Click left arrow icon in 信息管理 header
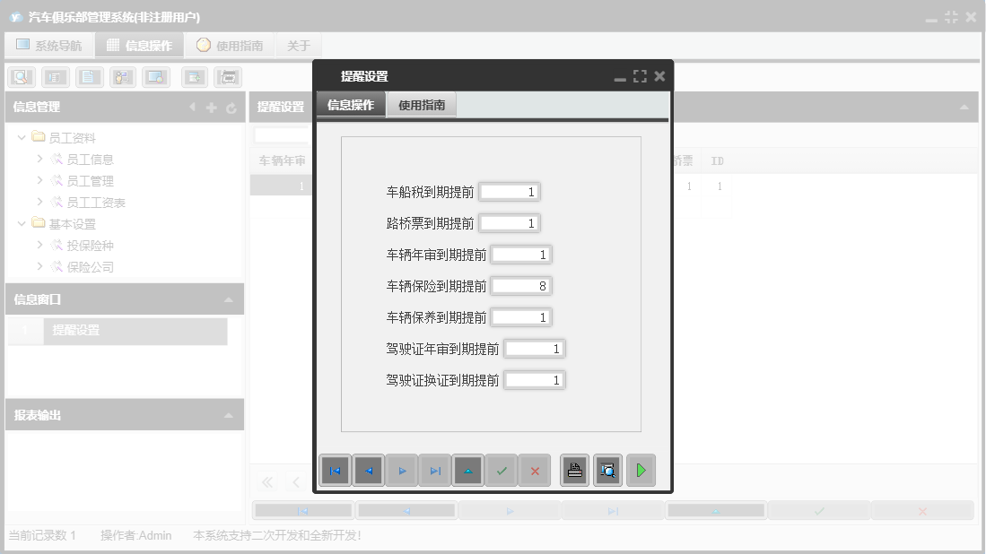Screen dimensions: 986x554 (x=192, y=108)
